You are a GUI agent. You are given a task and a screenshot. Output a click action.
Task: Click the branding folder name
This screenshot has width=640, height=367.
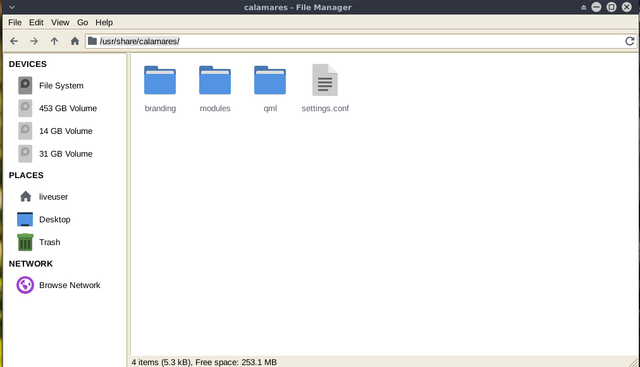160,109
